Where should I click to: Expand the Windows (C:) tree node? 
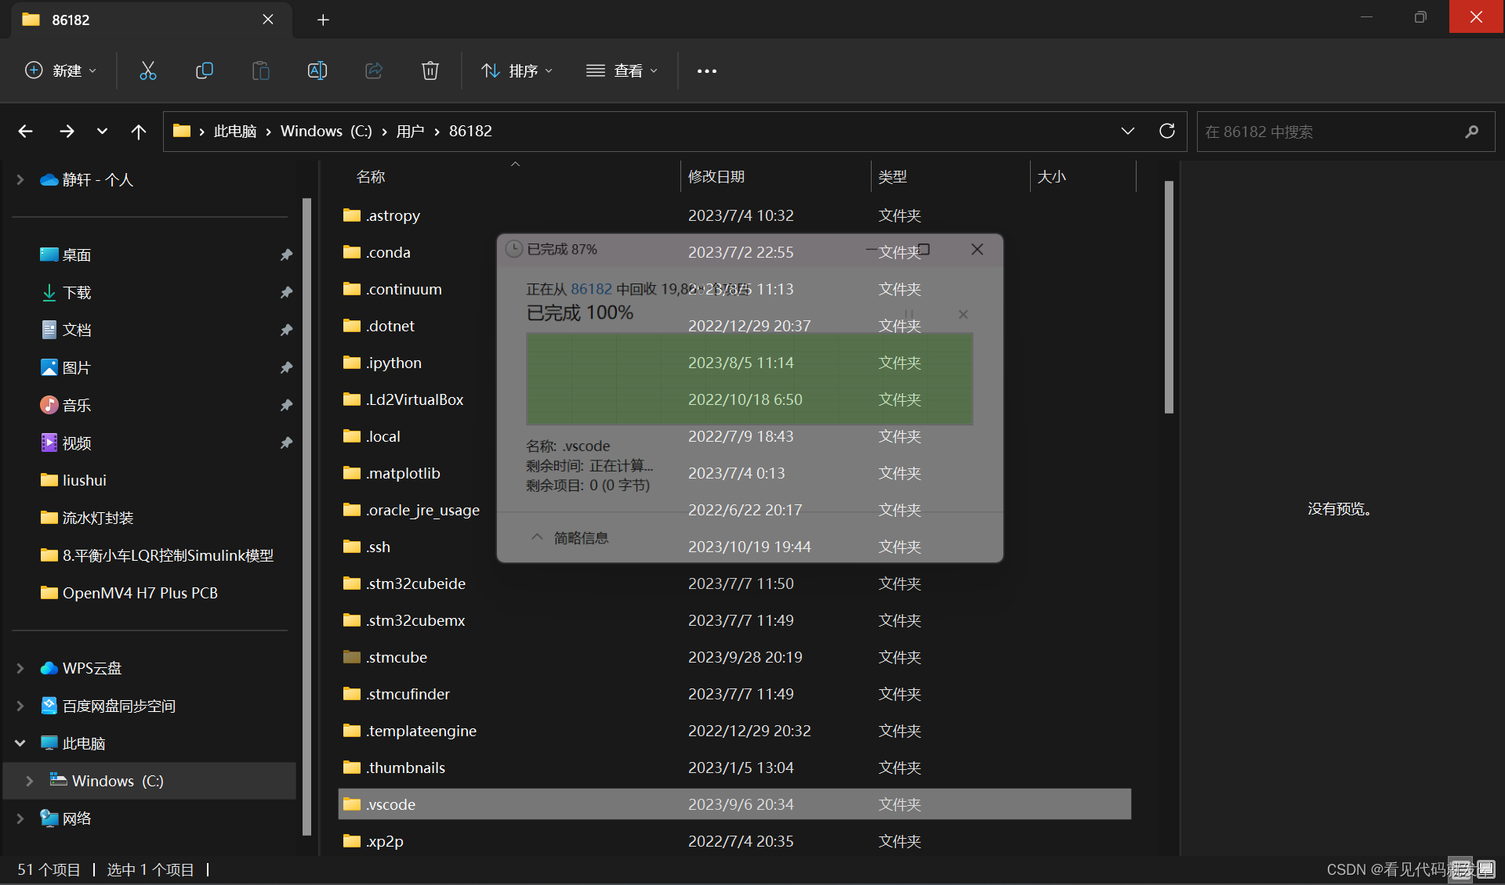(x=29, y=781)
